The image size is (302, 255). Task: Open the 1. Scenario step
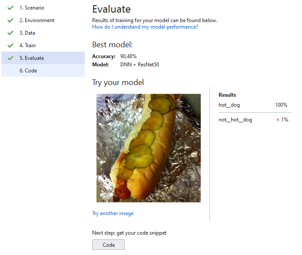coord(43,8)
